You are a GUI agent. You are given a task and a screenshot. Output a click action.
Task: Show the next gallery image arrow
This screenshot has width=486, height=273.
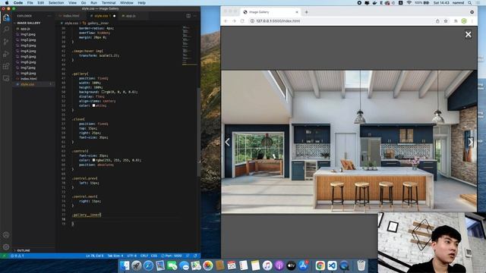pyautogui.click(x=470, y=142)
